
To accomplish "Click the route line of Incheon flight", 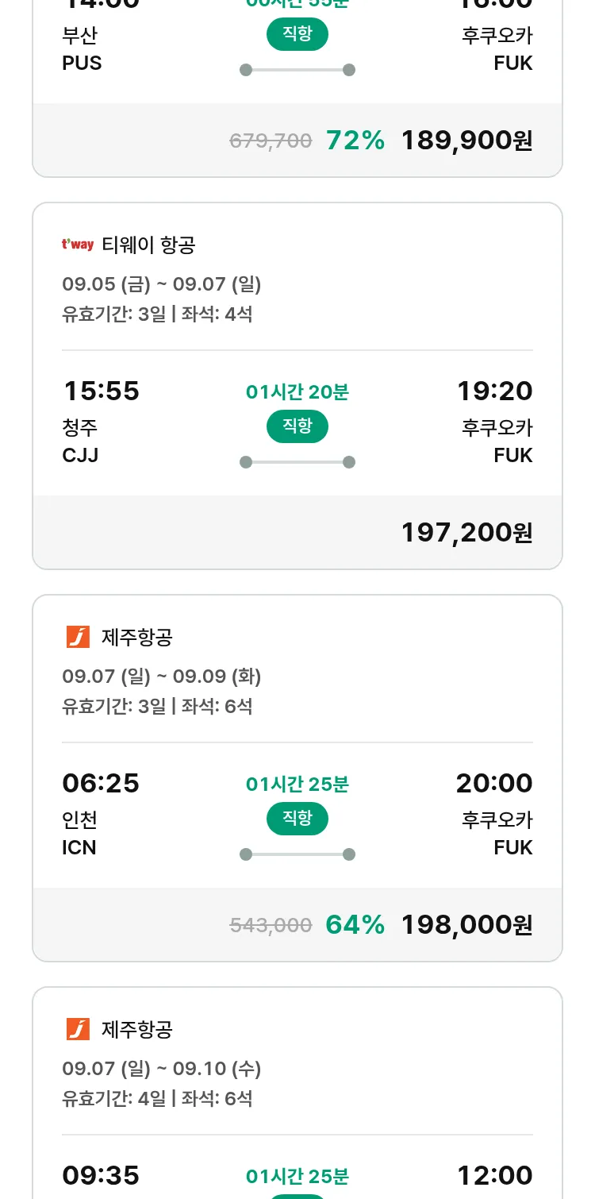I will [x=297, y=854].
